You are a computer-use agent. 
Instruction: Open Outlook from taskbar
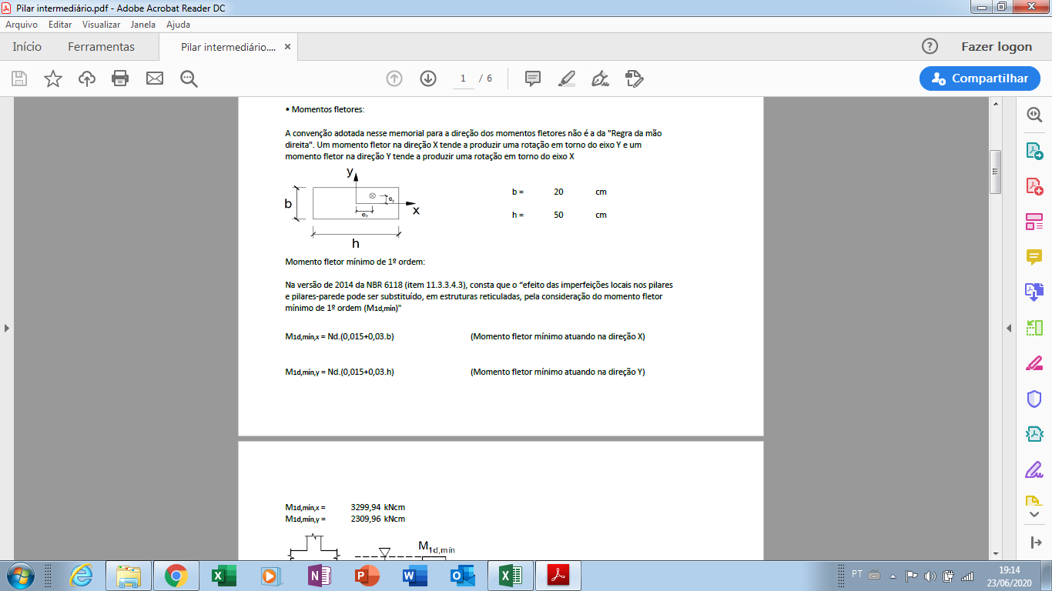[462, 576]
